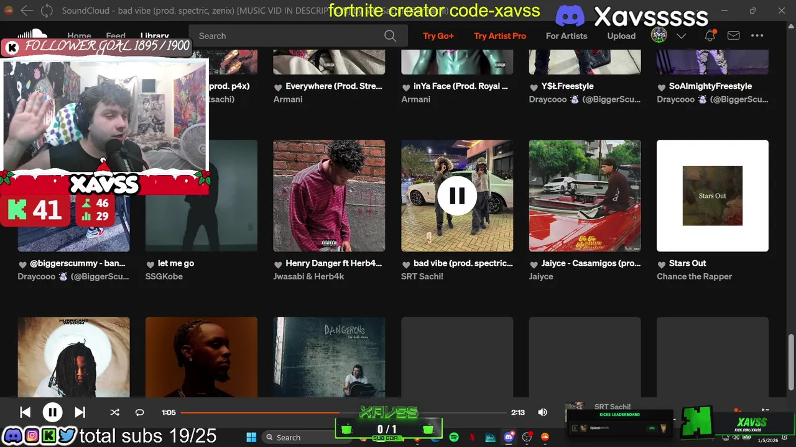Toggle like heart on @biggerscummy track
Viewport: 796px width, 447px height.
22,264
